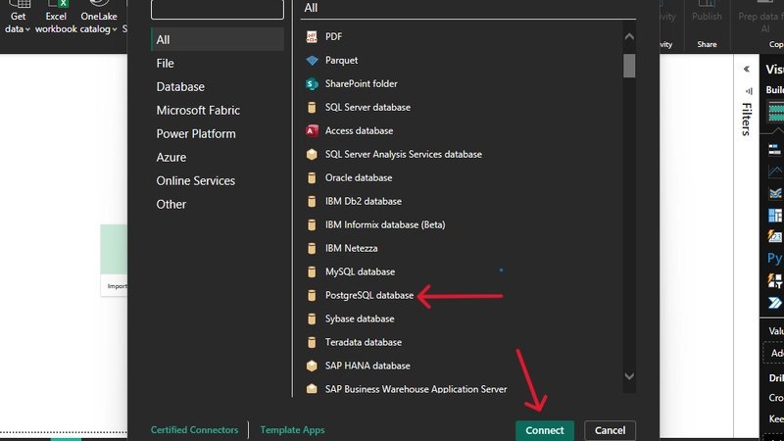Click the Teradata database cylinder icon

[x=312, y=342]
